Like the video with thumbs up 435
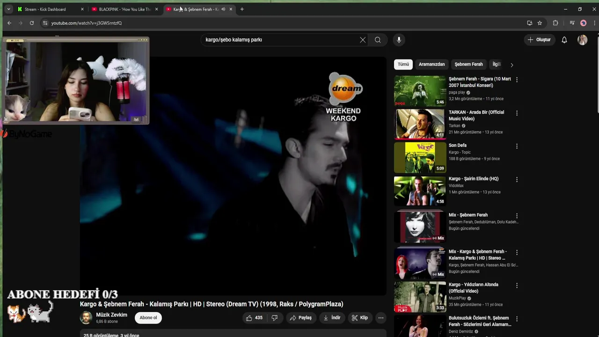Viewport: 599px width, 337px height. [255, 318]
